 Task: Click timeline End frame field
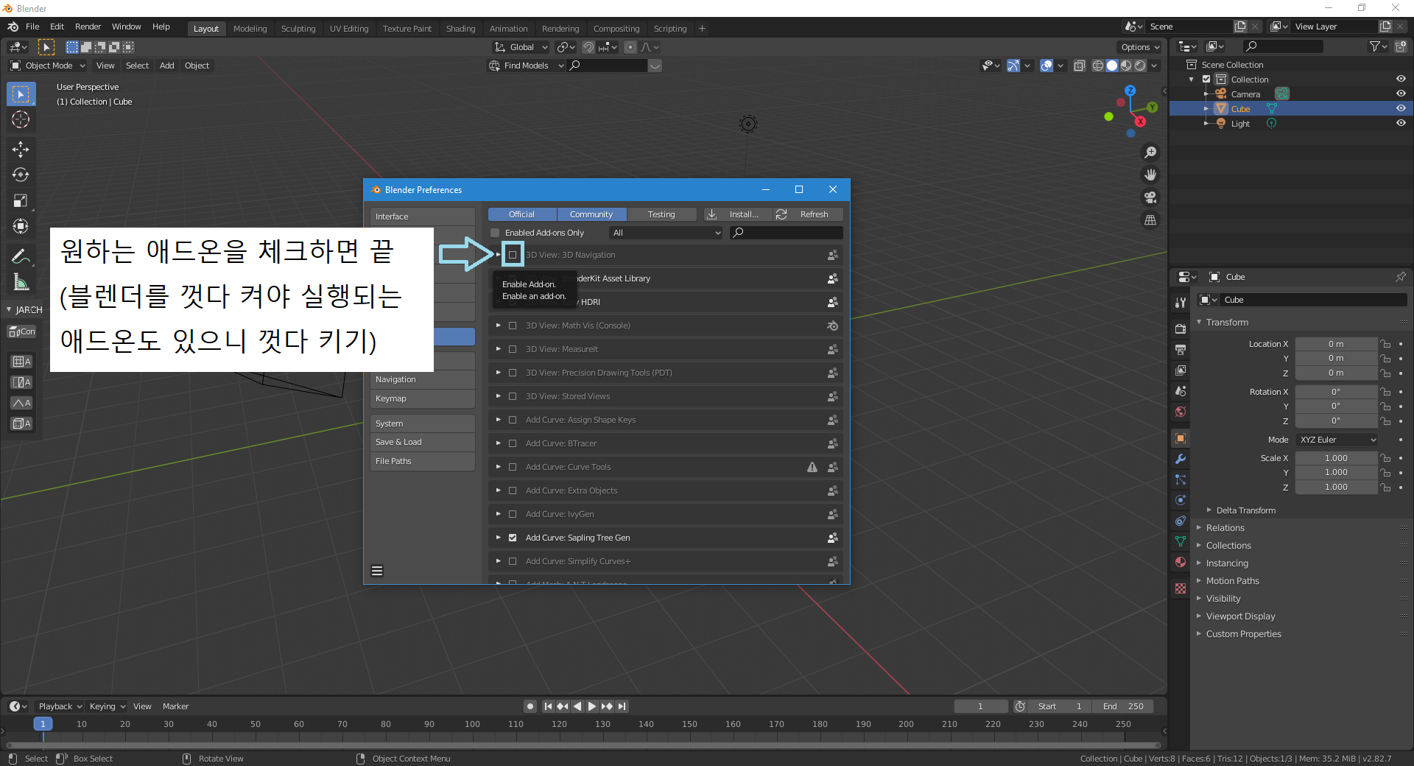[x=1123, y=706]
